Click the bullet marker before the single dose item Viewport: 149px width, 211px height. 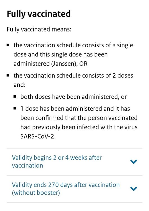coord(8,45)
